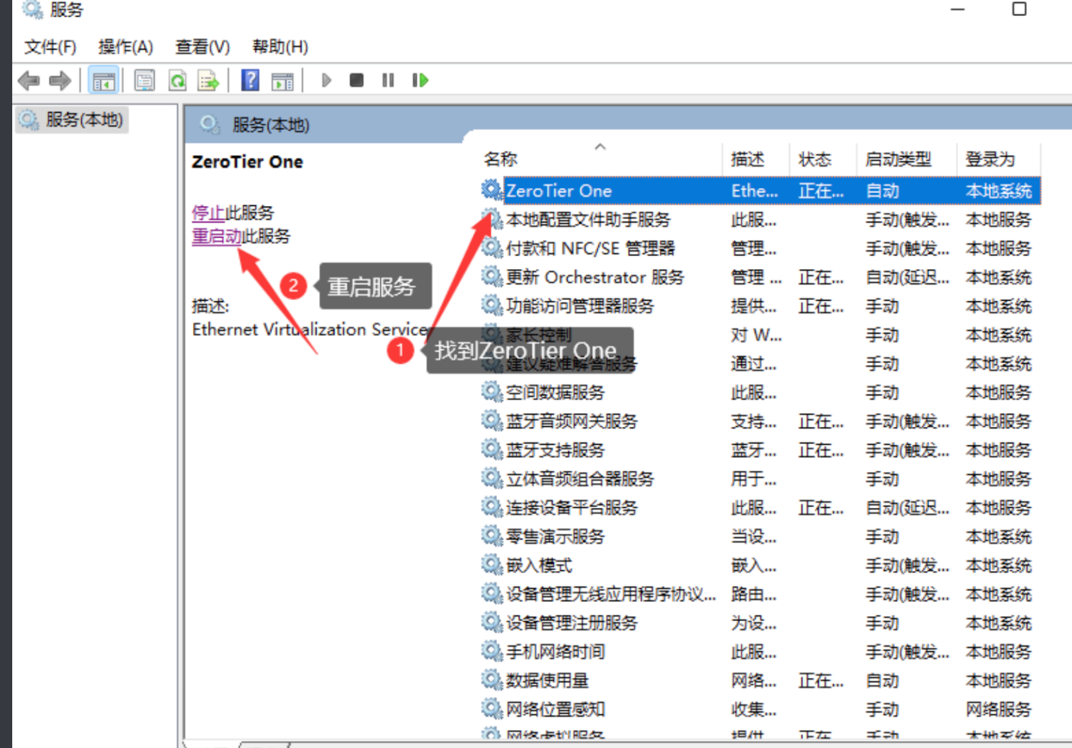Screen dimensions: 1072x748
Task: Select 服务(本地) in the left tree
Action: pos(72,120)
